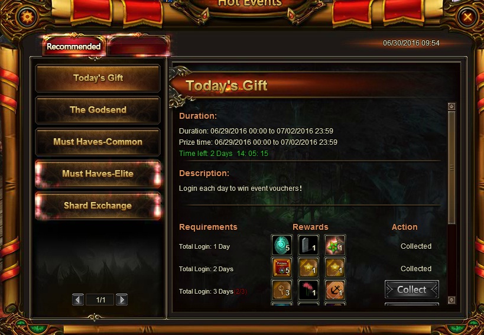Go to previous page with left arrow
The height and width of the screenshot is (335, 484).
pos(78,300)
